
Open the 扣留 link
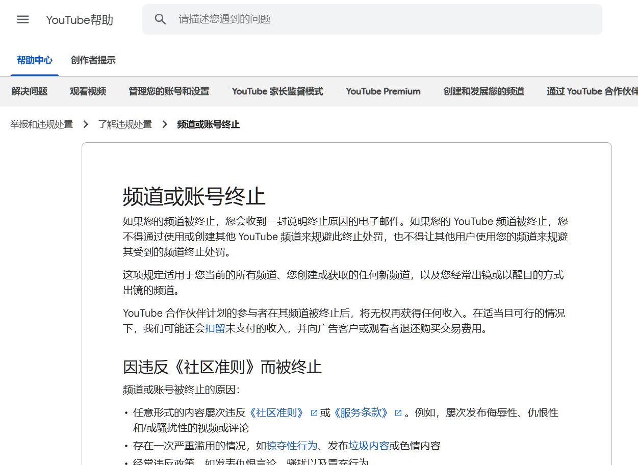point(215,329)
